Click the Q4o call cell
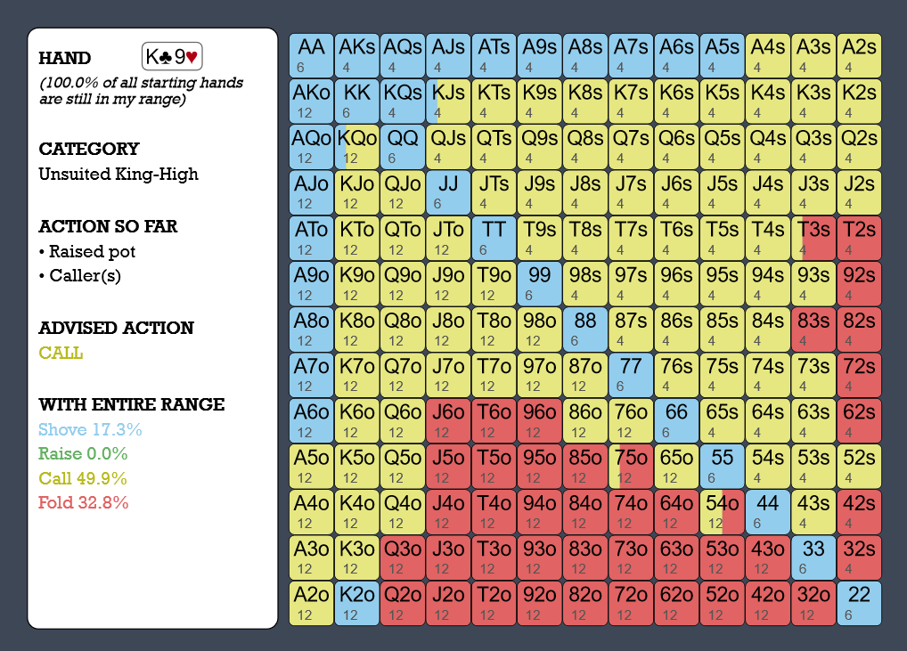Screen dimensions: 907x651 tap(403, 512)
